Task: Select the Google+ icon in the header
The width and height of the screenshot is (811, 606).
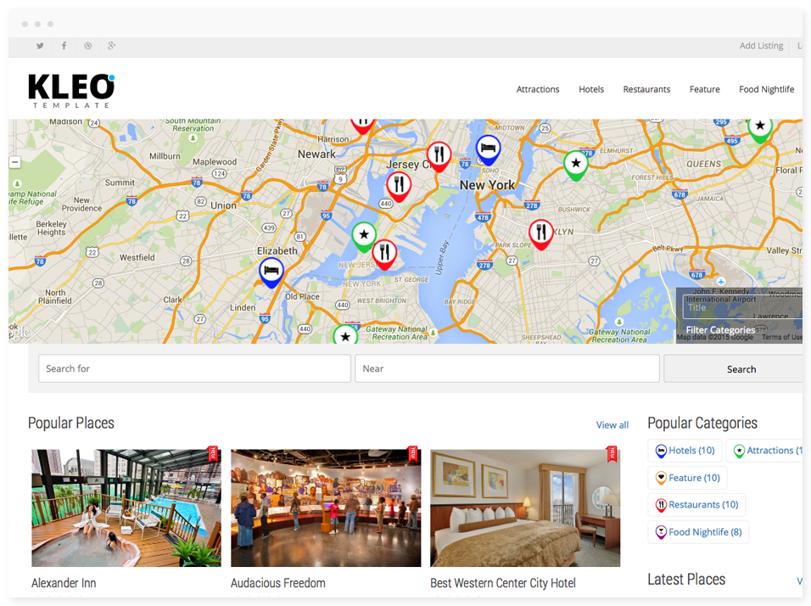Action: click(111, 45)
